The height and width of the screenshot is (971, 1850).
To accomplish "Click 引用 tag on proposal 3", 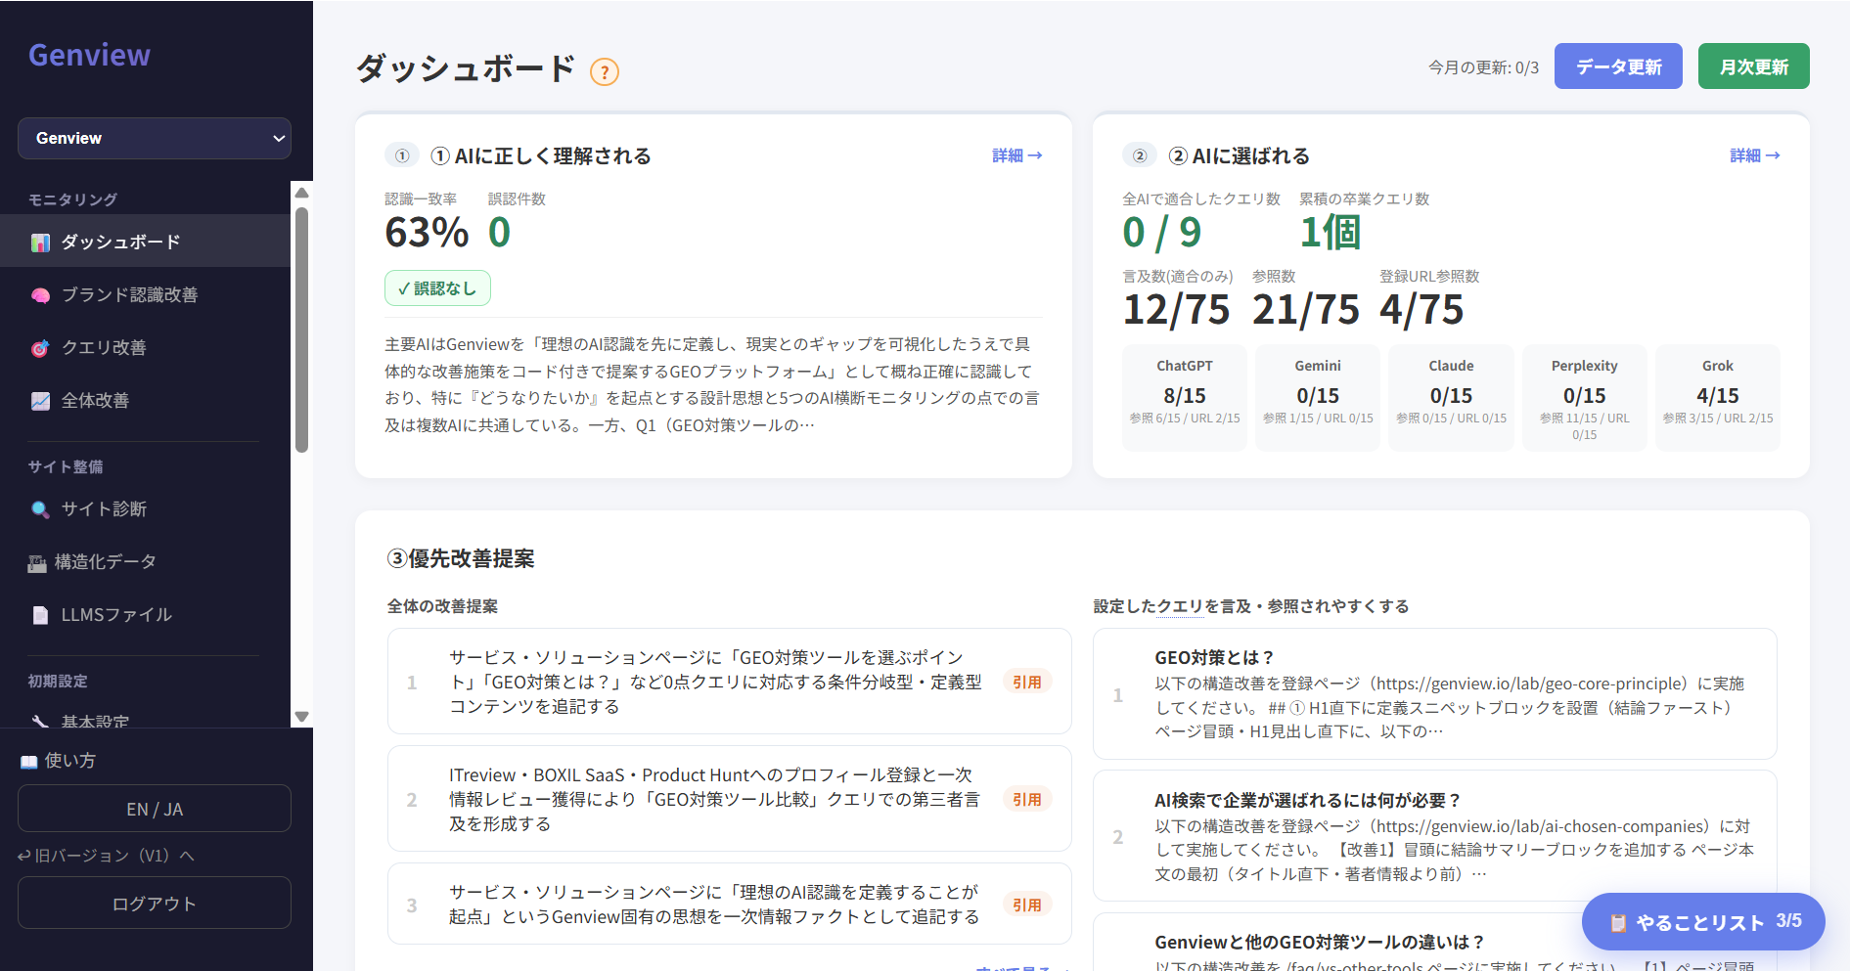I will click(1027, 905).
